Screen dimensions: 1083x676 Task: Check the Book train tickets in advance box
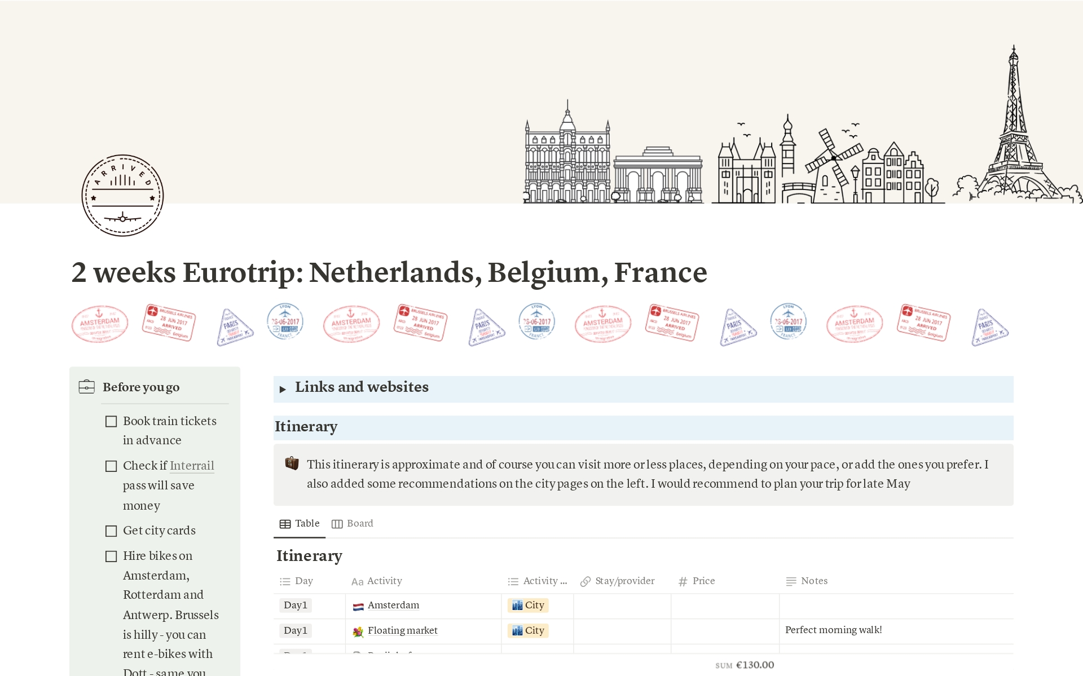pos(112,421)
